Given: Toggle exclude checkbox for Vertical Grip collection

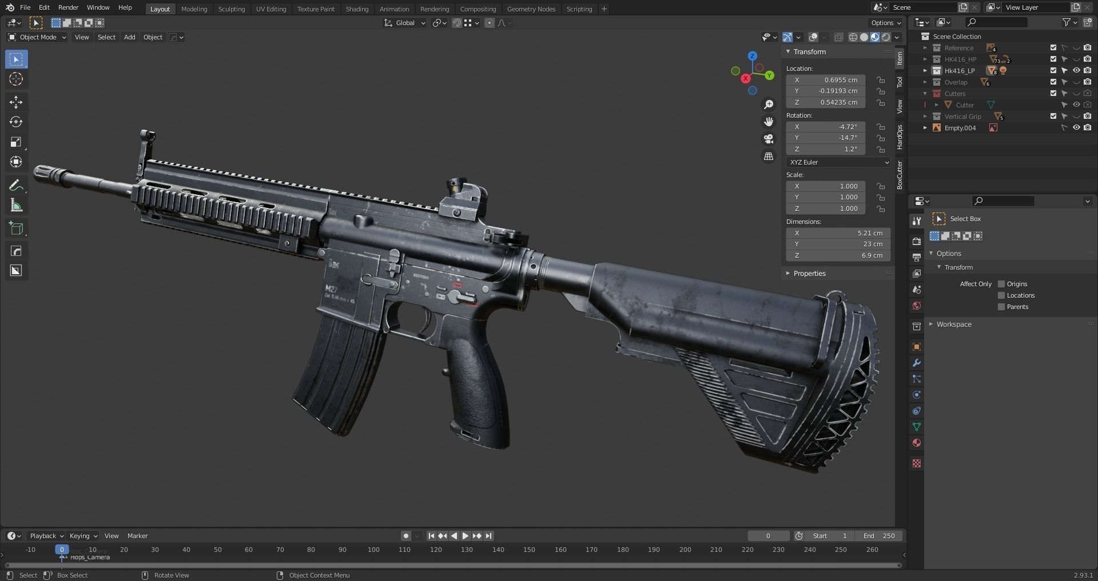Looking at the screenshot, I should pos(1053,117).
